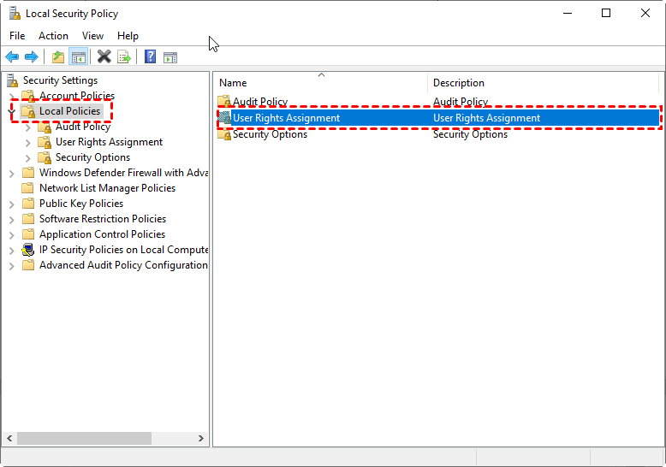Click the Network List Manager Policies folder icon
This screenshot has width=666, height=467.
[x=28, y=187]
